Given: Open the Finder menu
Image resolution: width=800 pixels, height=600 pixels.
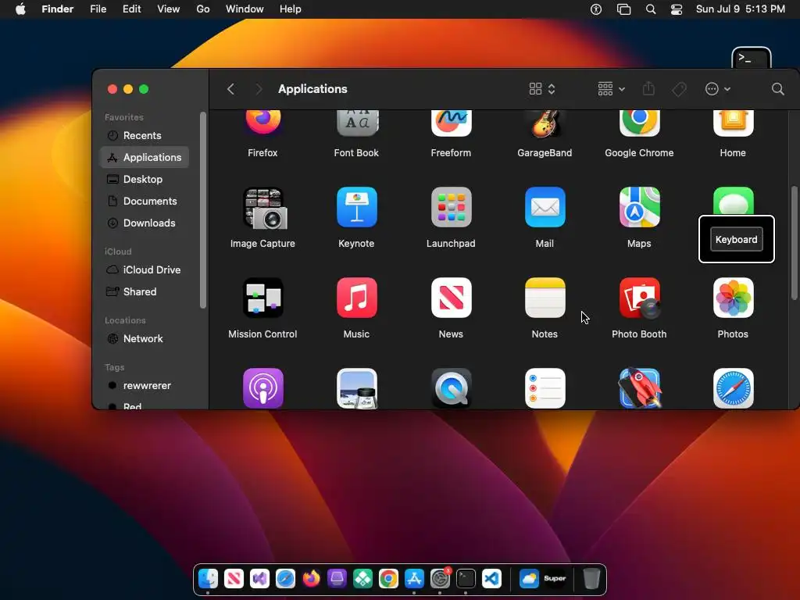Looking at the screenshot, I should [x=57, y=9].
